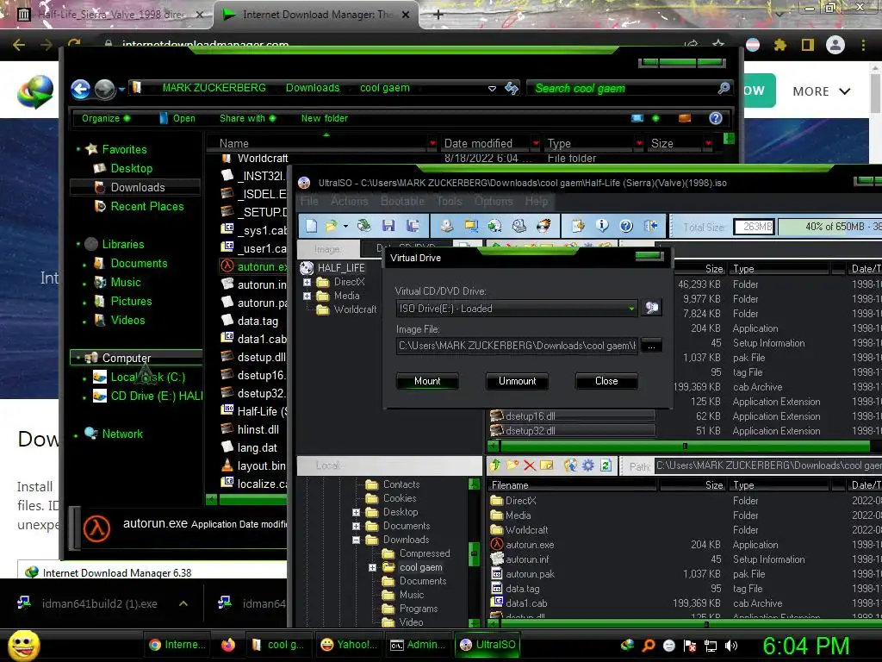Select autorun.exe in the local file list
The image size is (882, 662).
coord(530,545)
